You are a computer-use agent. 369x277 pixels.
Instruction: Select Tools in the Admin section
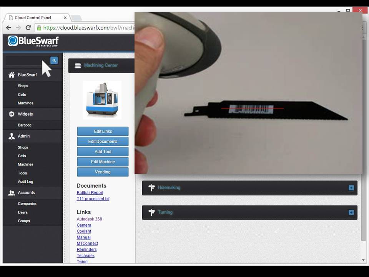point(22,173)
